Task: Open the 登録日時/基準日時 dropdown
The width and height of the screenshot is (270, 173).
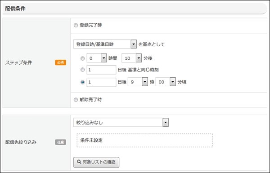Action: pos(105,44)
